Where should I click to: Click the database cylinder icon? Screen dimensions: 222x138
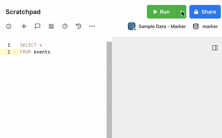(x=196, y=27)
